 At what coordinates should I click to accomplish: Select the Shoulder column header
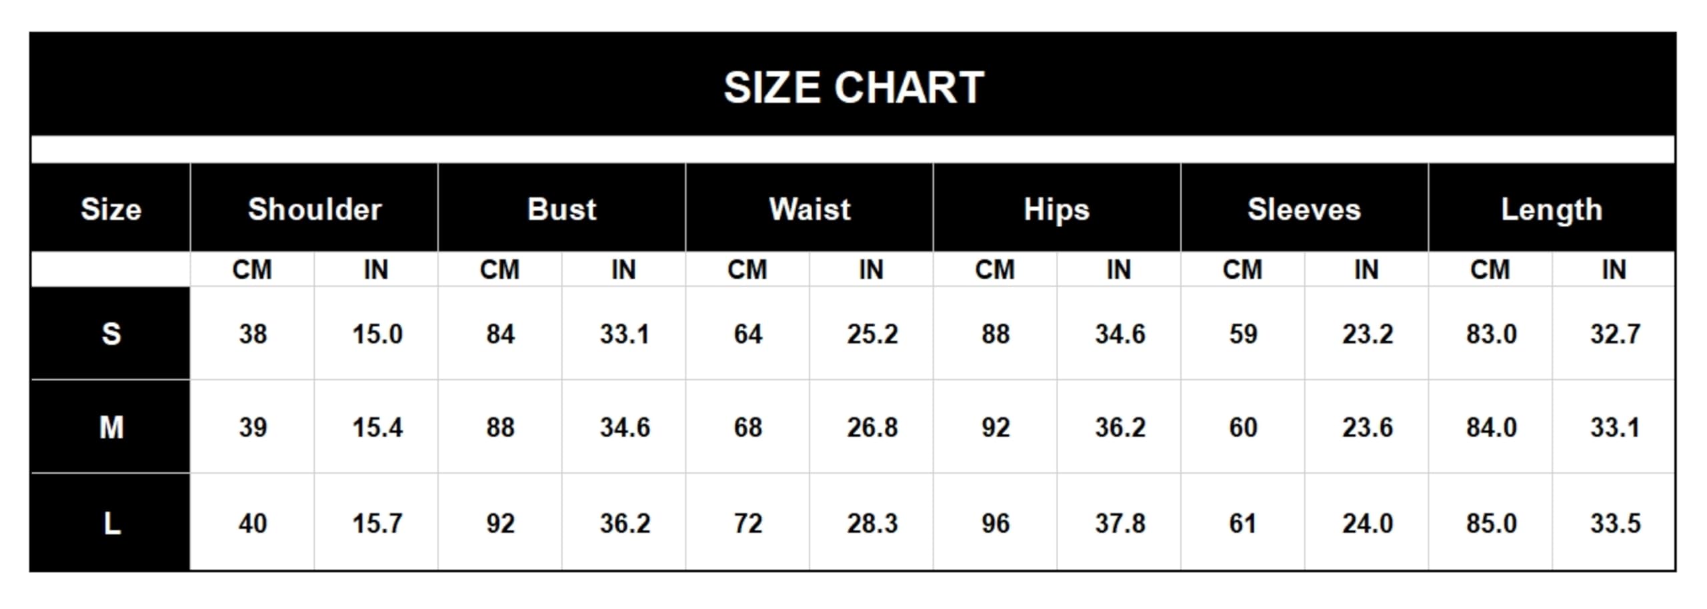tap(314, 209)
